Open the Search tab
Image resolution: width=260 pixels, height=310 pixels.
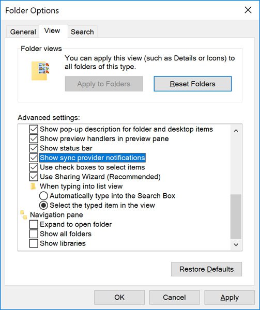(82, 32)
